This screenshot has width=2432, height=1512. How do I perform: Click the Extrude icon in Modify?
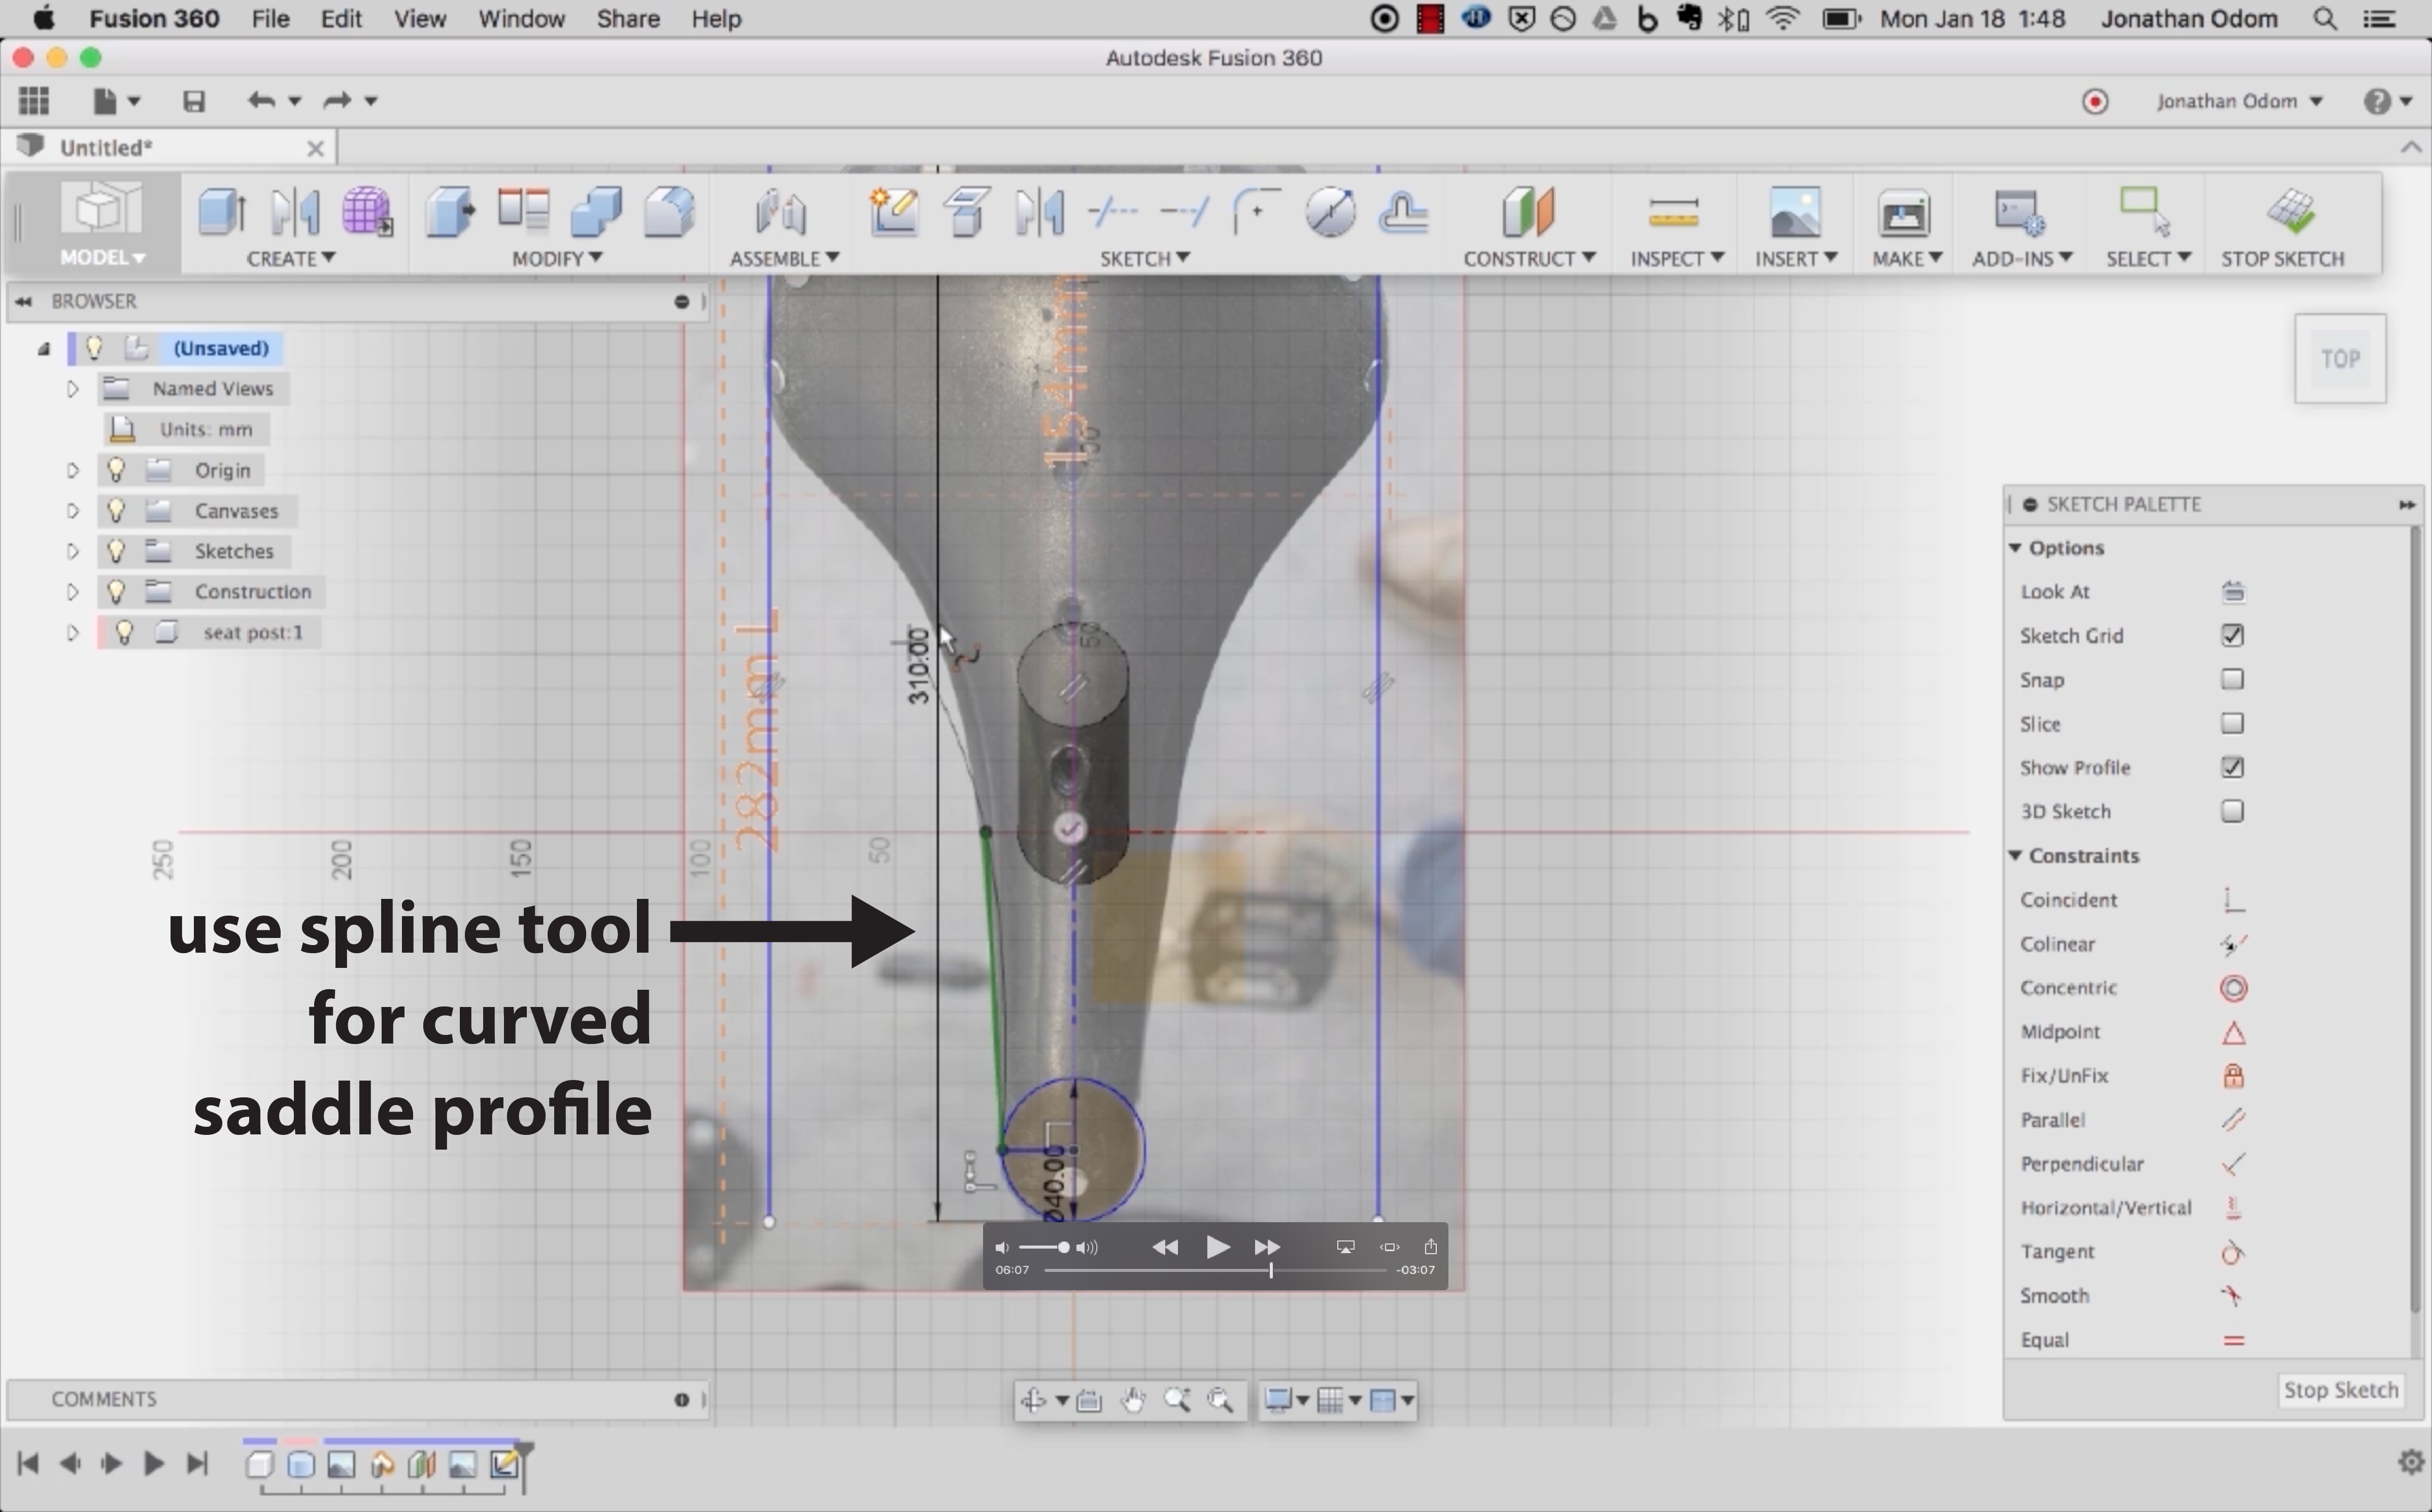coord(450,211)
